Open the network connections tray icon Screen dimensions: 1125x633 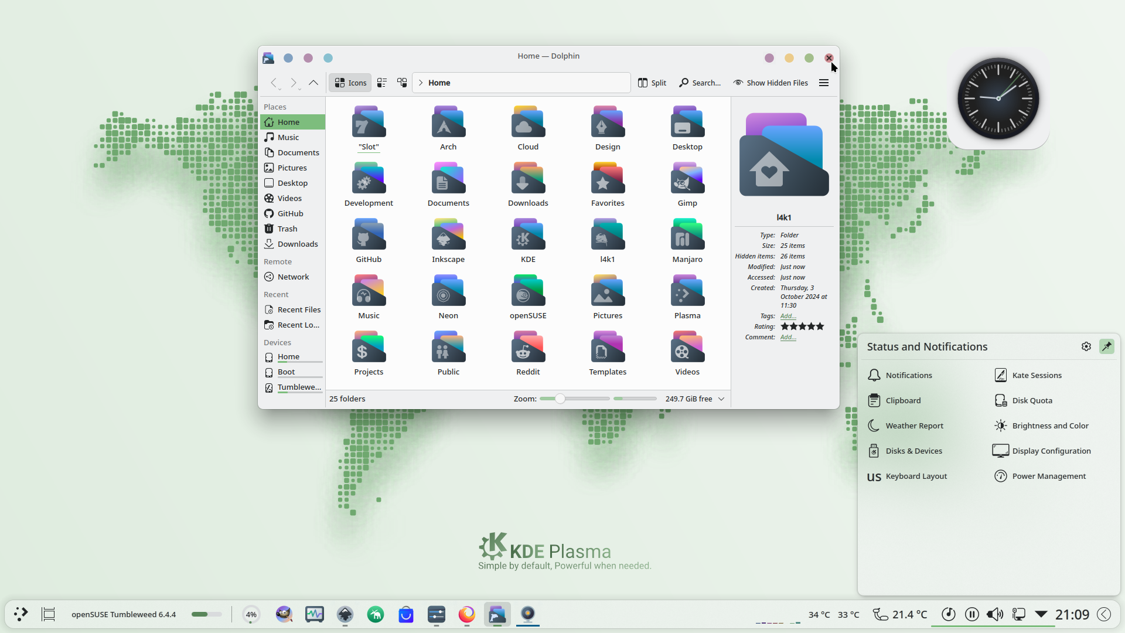tap(1019, 614)
